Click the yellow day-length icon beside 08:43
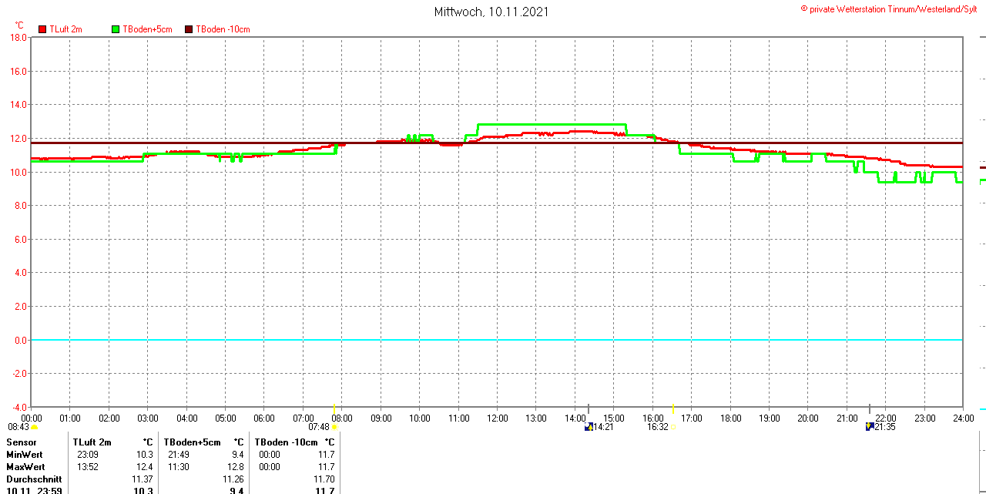Image resolution: width=986 pixels, height=494 pixels. pyautogui.click(x=35, y=427)
